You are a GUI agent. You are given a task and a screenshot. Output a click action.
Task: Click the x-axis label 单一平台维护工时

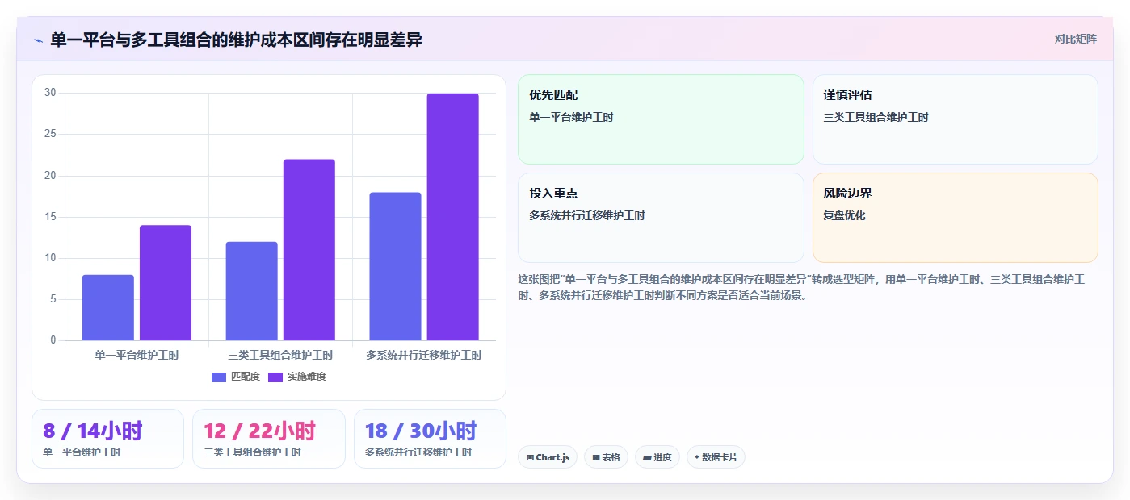point(137,355)
